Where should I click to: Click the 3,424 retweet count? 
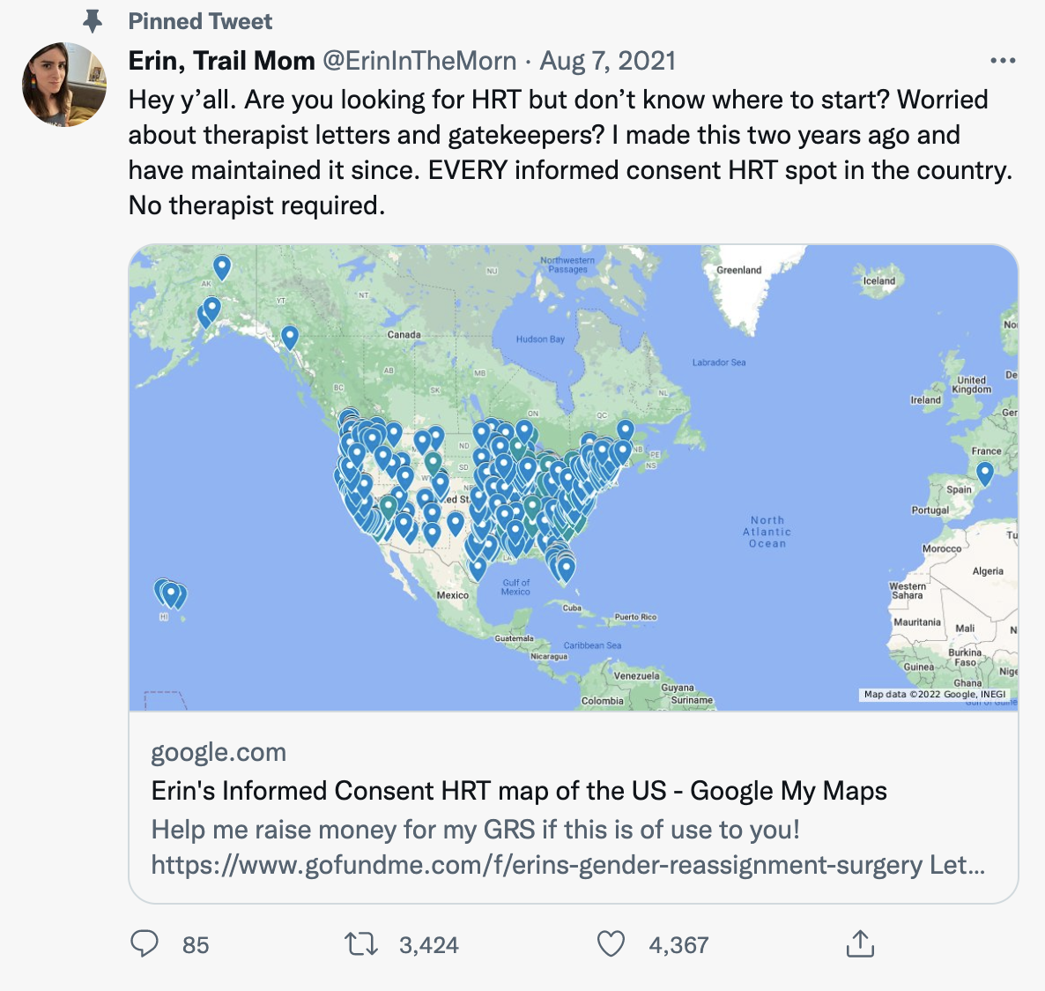click(428, 945)
